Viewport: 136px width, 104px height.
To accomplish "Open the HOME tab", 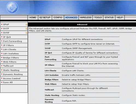I will [x=33, y=17].
